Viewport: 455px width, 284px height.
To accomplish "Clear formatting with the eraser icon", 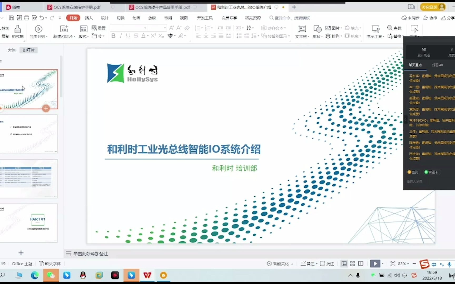I will 187,28.
